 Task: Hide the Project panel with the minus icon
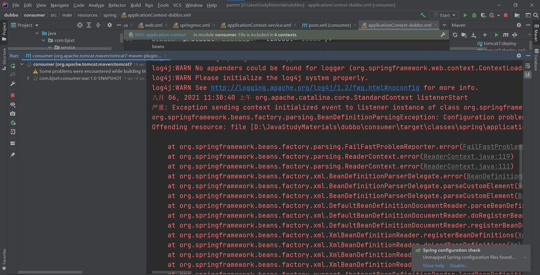point(119,25)
